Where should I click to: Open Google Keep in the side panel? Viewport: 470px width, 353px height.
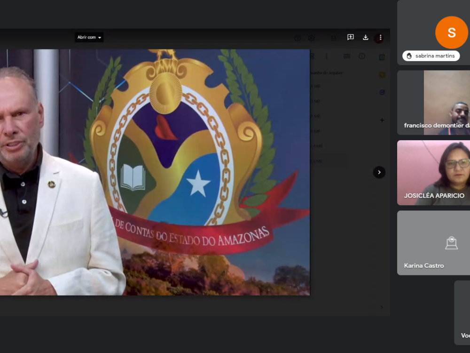pos(382,75)
